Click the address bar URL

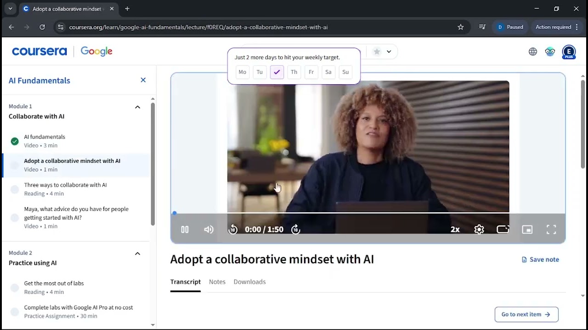tap(198, 27)
